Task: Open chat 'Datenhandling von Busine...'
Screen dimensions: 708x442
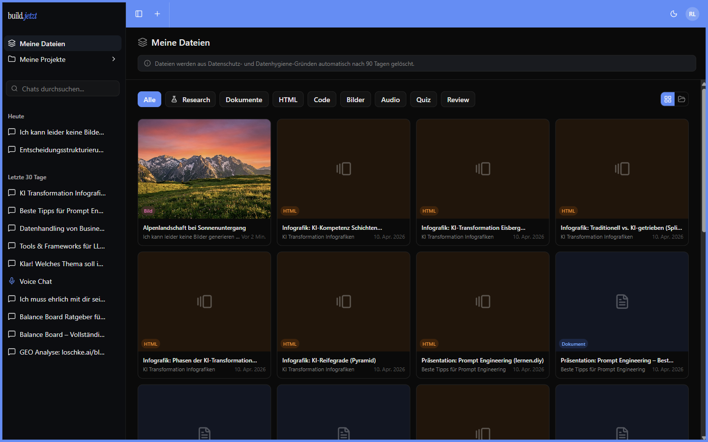Action: pos(63,228)
